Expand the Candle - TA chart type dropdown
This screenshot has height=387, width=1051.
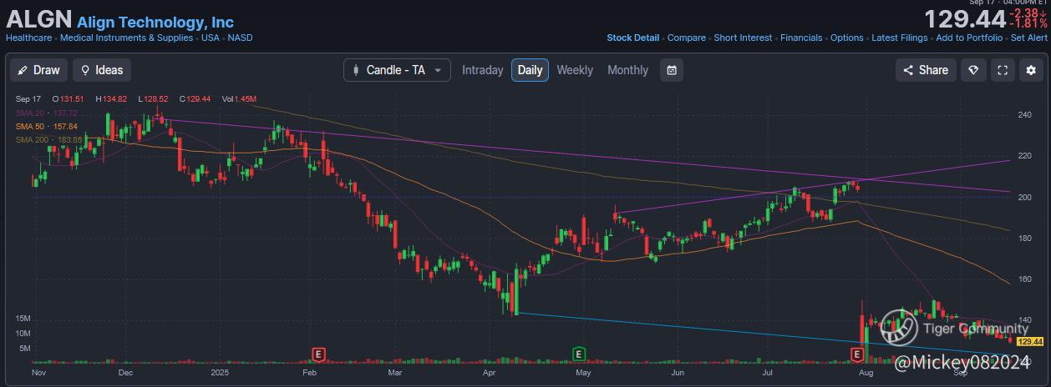(397, 70)
